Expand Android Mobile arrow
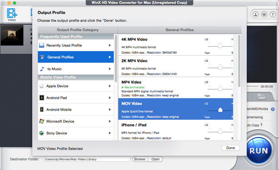The width and height of the screenshot is (279, 170). [110, 109]
